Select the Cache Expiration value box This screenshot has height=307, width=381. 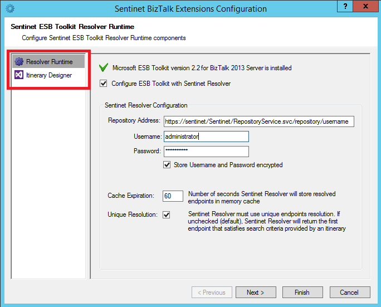click(x=173, y=196)
